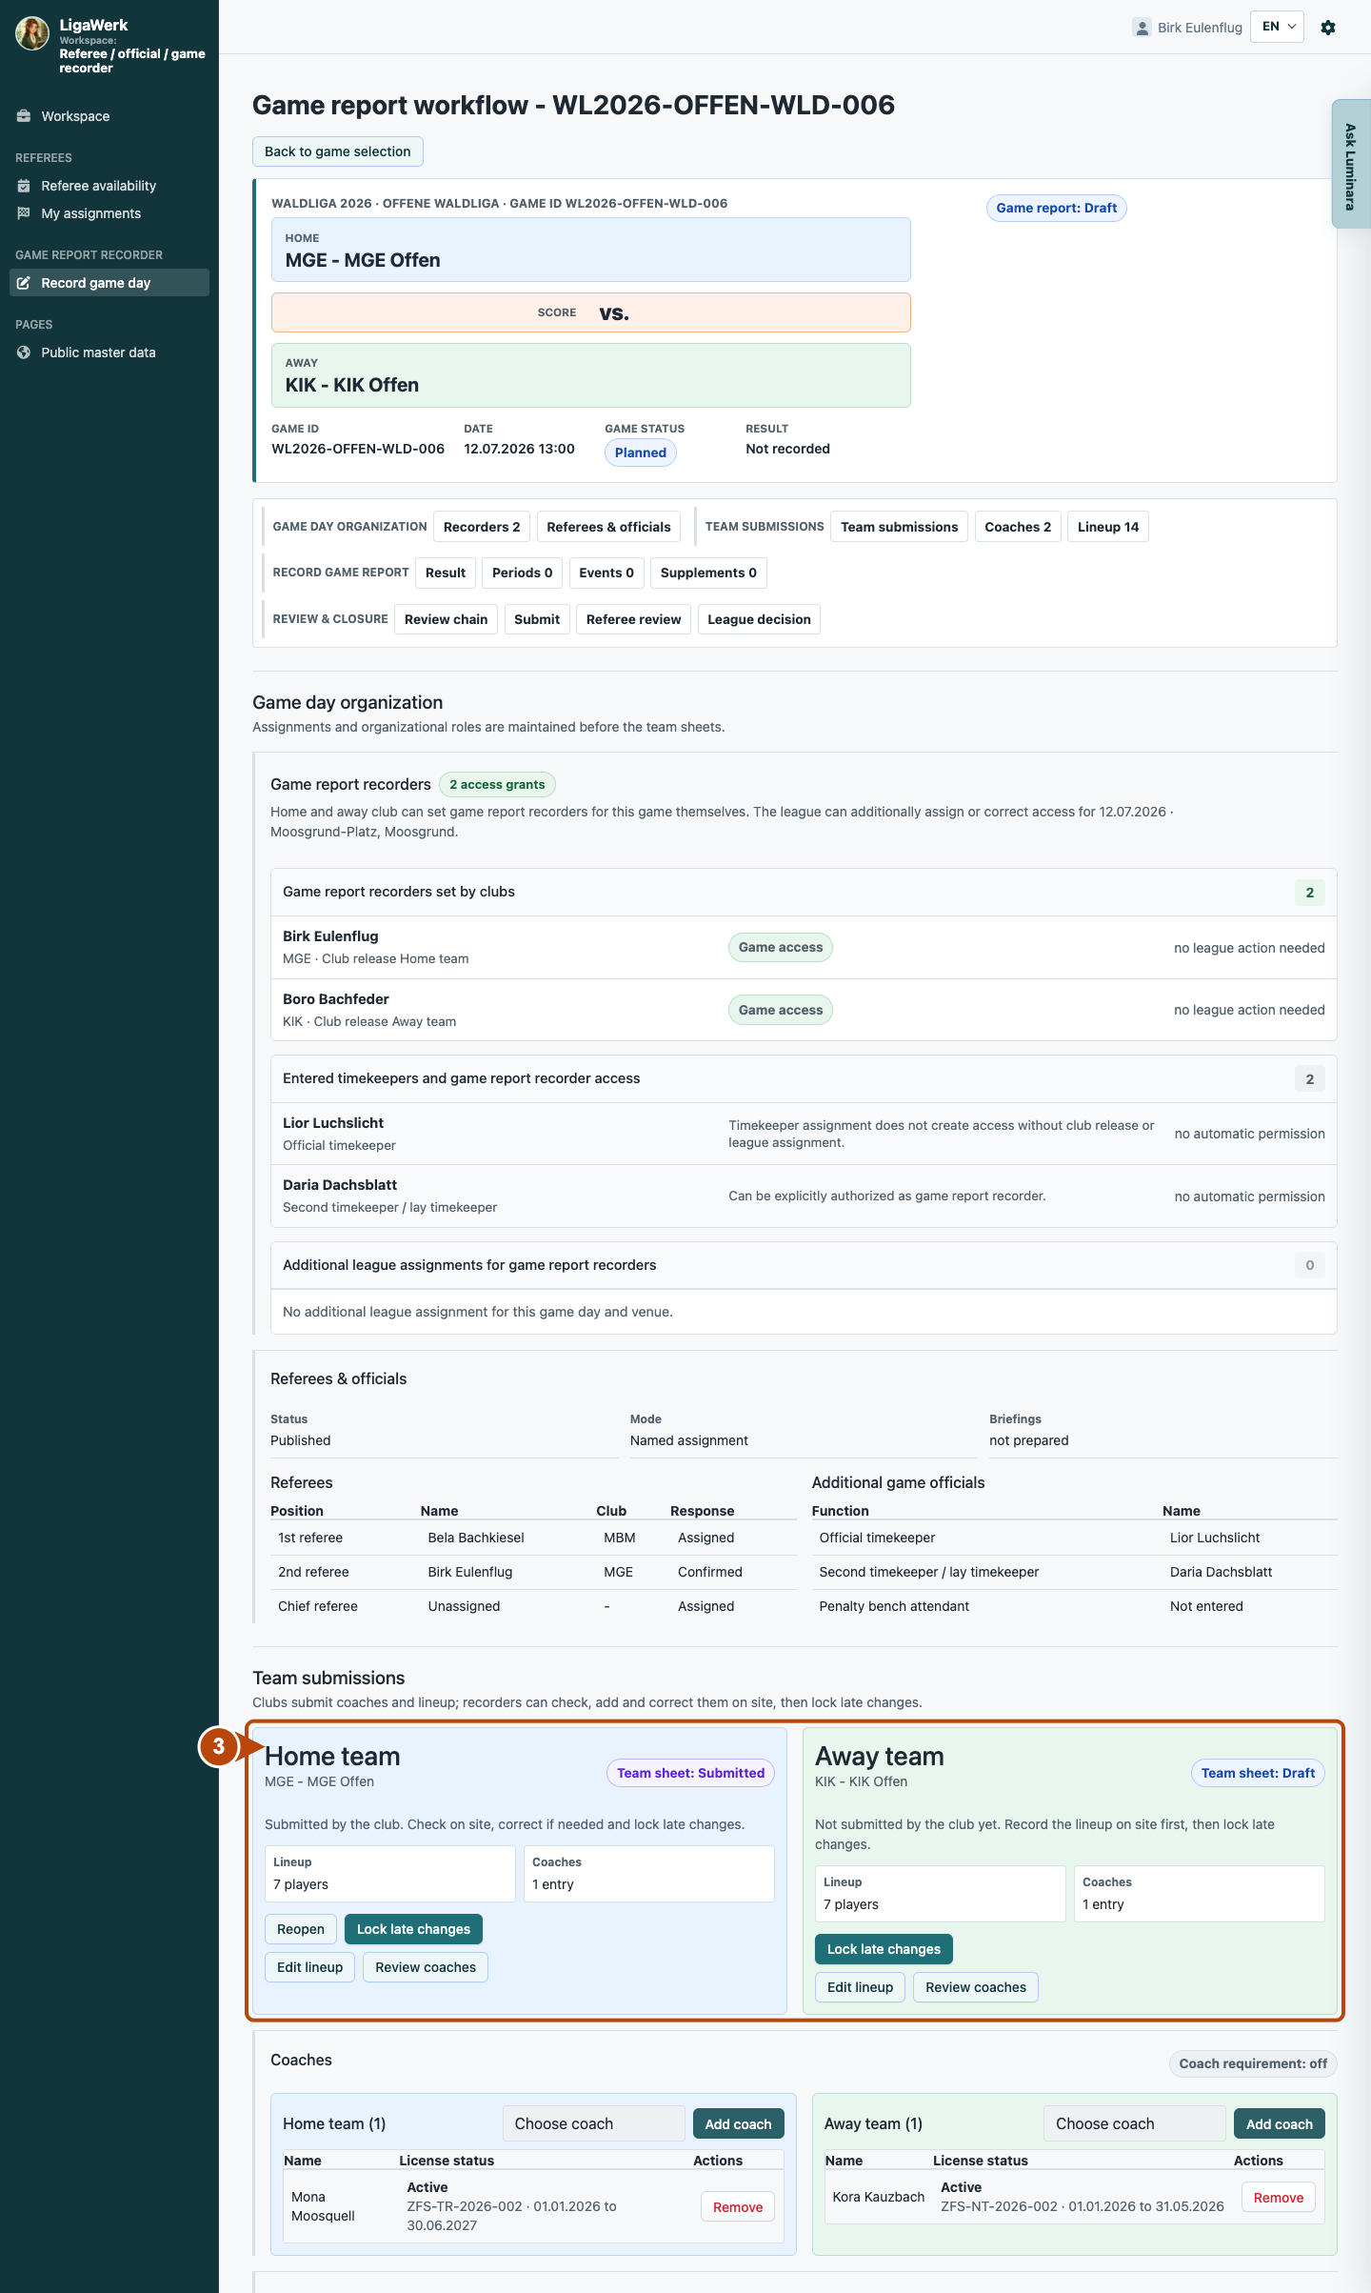Open the Review chain tab
The image size is (1371, 2293).
[x=446, y=619]
